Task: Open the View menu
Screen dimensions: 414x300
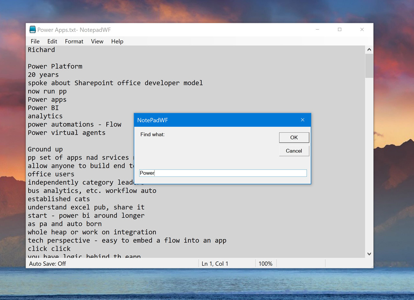Action: coord(97,41)
